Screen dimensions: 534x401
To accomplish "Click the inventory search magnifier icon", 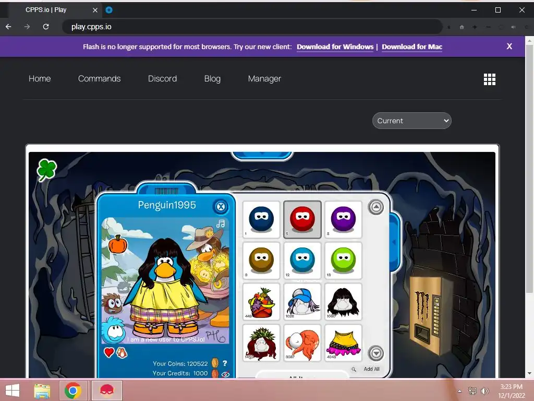I will click(x=354, y=369).
